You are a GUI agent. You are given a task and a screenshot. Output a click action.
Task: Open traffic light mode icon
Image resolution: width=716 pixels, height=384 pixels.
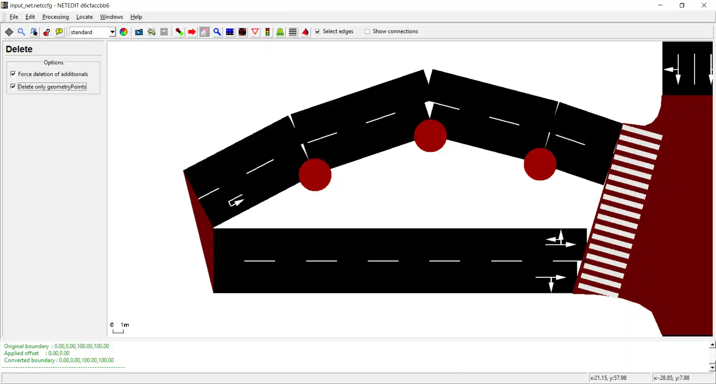(267, 32)
